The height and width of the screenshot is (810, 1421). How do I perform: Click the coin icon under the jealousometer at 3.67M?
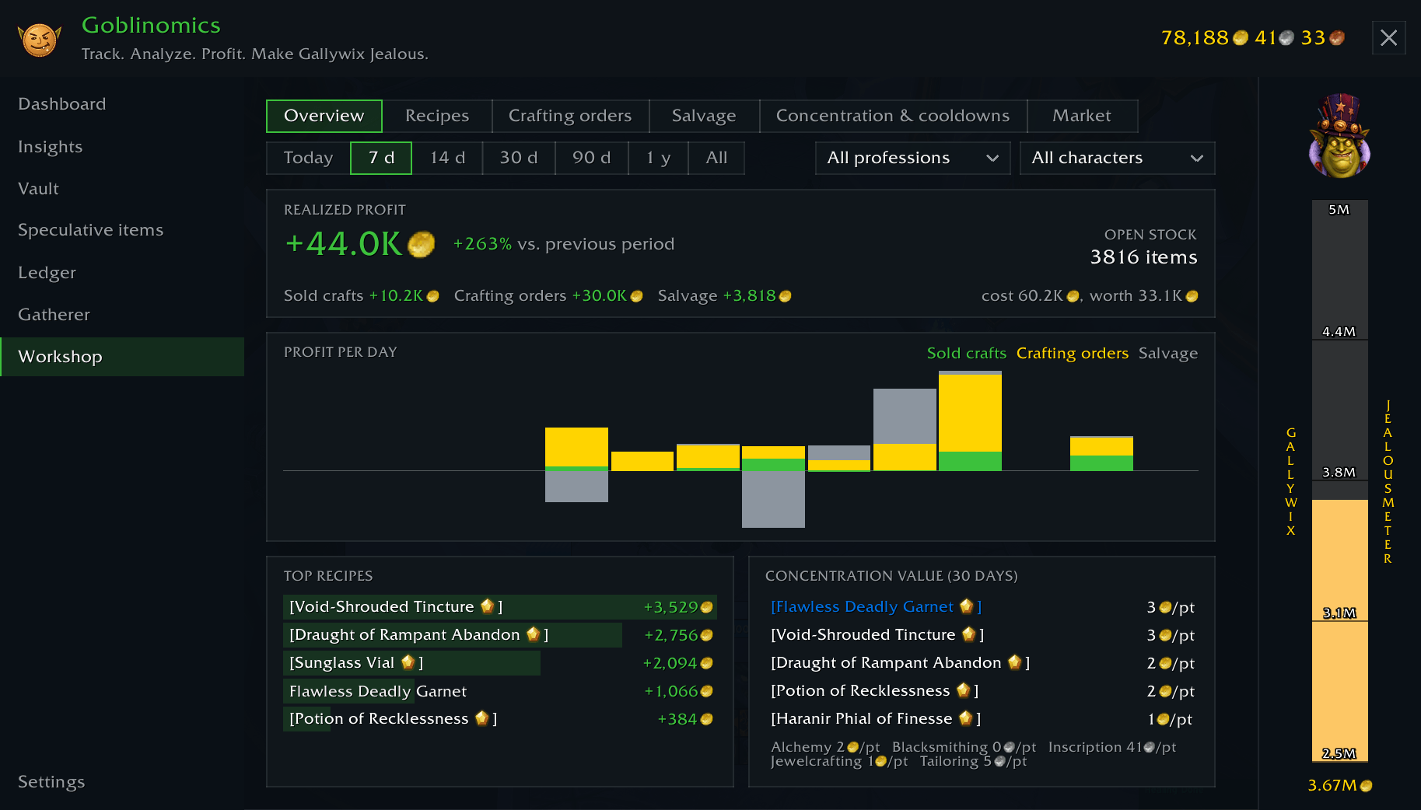point(1366,786)
